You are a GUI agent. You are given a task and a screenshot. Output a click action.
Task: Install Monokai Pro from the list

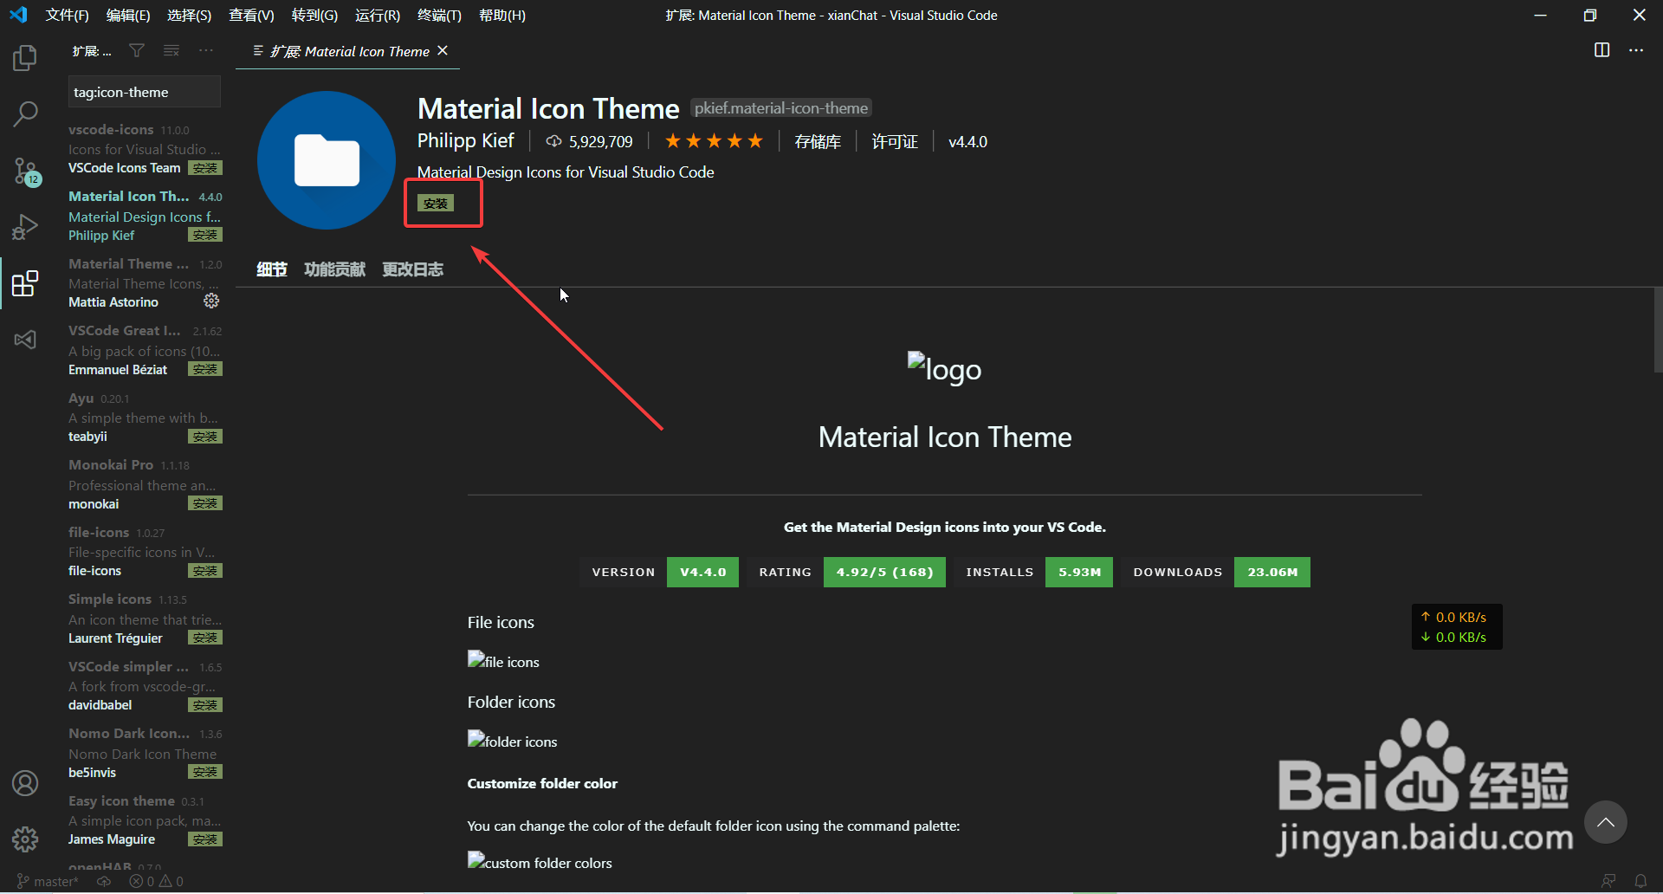pos(205,503)
